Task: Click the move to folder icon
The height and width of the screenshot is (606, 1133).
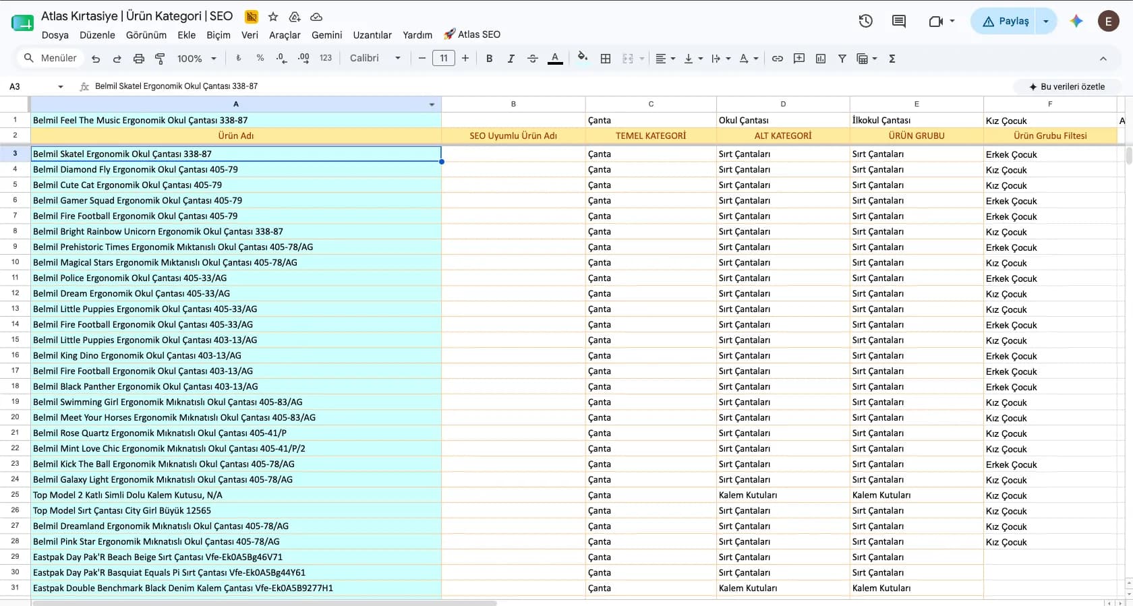Action: (x=295, y=17)
